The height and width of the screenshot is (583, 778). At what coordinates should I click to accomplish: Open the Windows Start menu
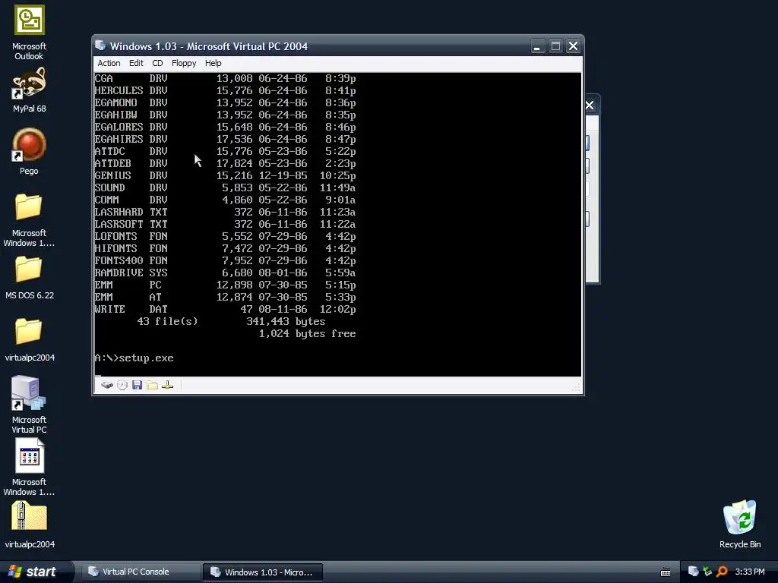(x=36, y=572)
